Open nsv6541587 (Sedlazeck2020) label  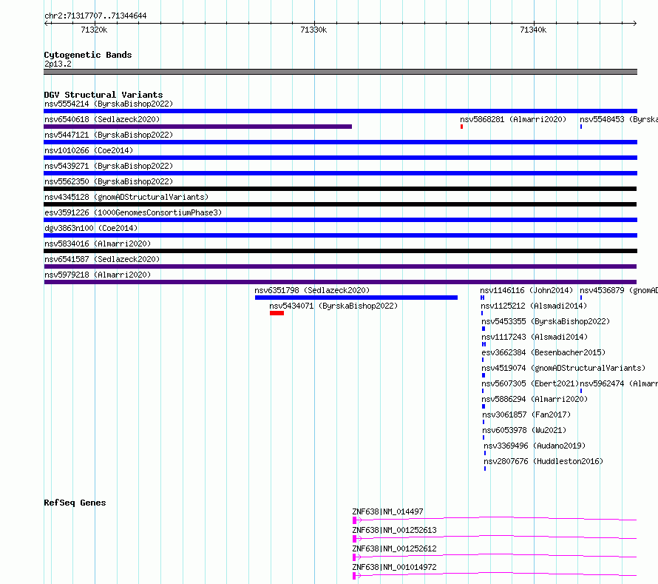point(102,259)
